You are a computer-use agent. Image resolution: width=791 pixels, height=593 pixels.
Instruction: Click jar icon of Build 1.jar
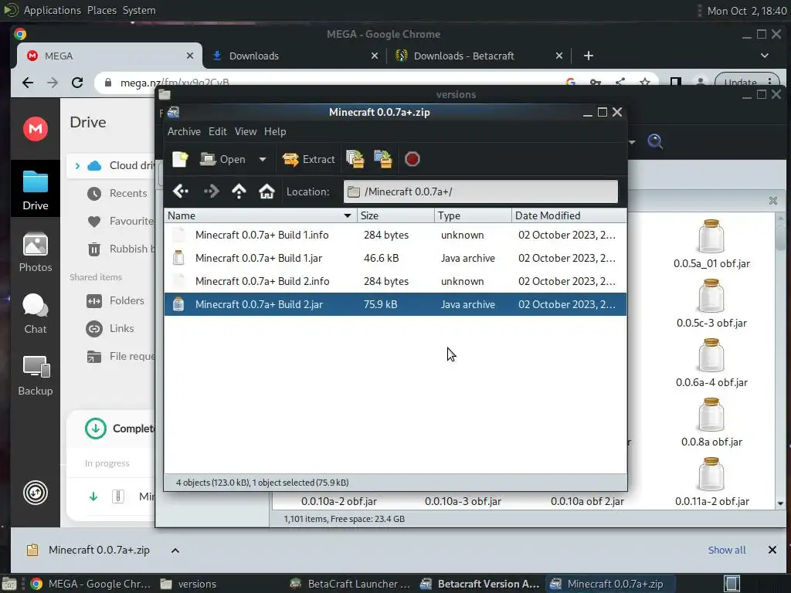(178, 258)
